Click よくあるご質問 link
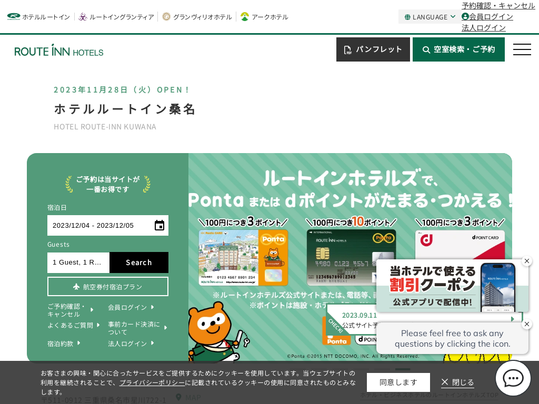 click(x=74, y=325)
